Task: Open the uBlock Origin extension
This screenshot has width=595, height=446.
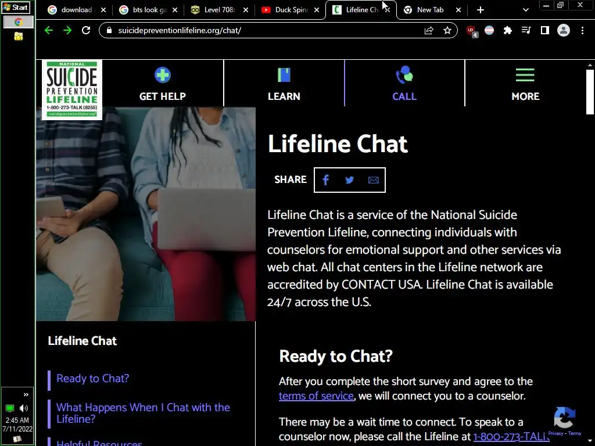Action: click(472, 31)
